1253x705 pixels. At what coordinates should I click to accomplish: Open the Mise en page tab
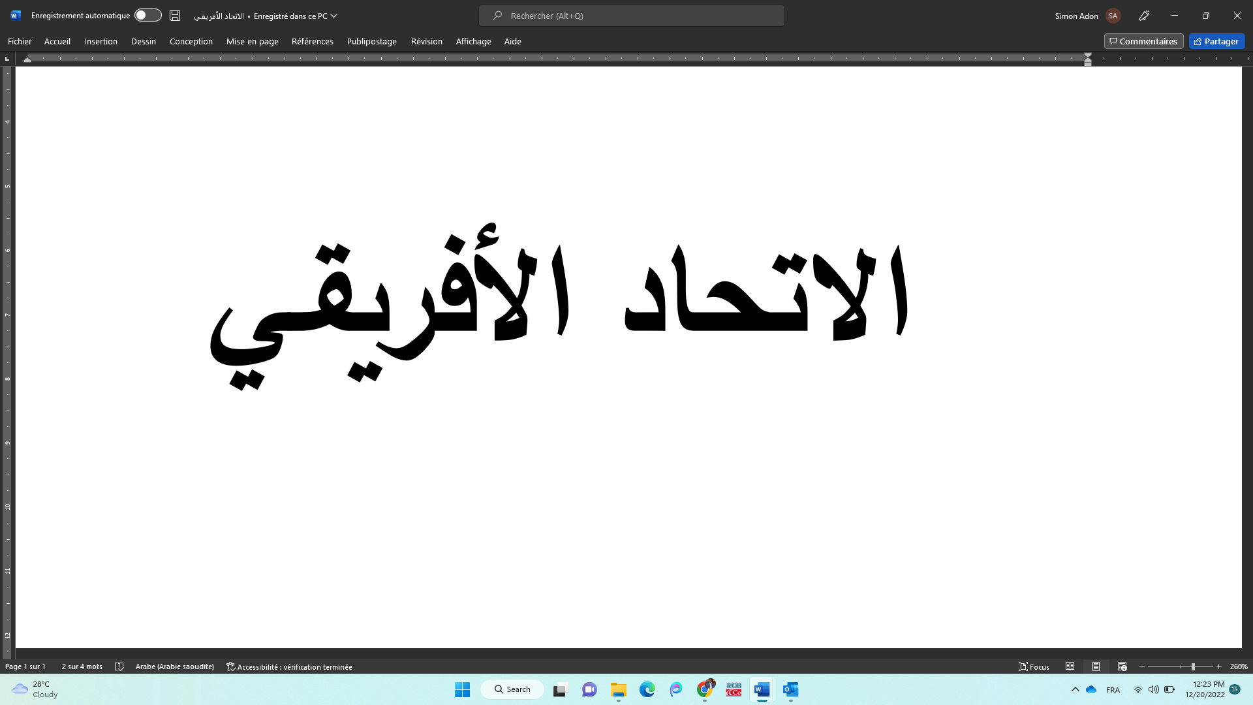coord(252,41)
